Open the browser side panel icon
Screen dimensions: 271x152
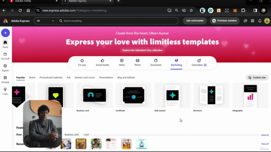click(x=255, y=11)
